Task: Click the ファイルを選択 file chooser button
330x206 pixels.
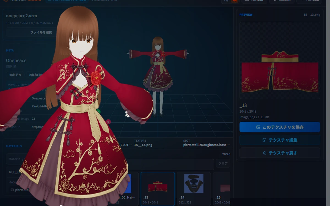Action: click(41, 32)
